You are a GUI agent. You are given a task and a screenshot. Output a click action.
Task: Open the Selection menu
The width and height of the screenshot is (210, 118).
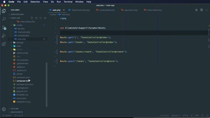point(35,2)
